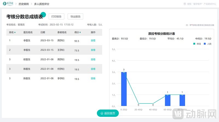Click the sort icon next to 得分
This screenshot has width=219, height=122.
click(80, 33)
